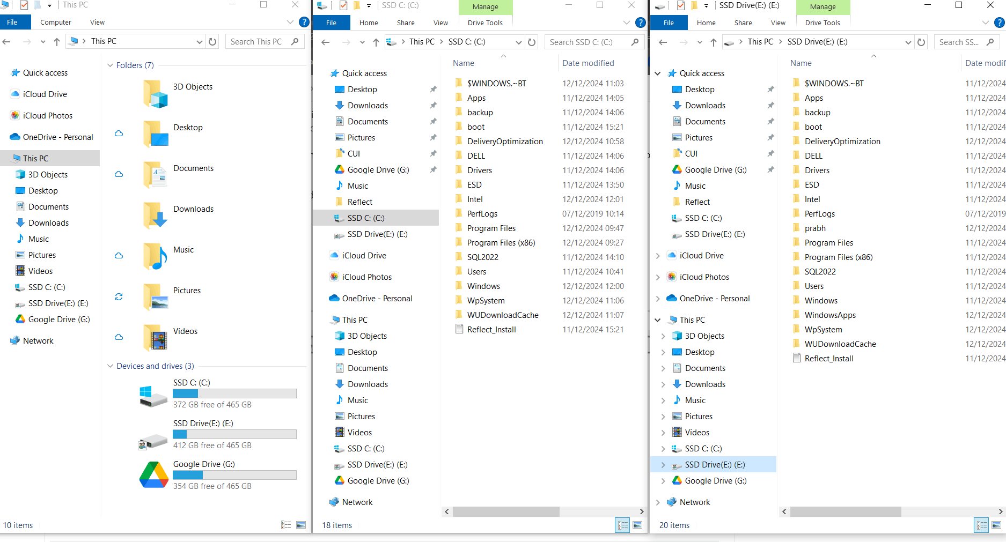Open Computer tab in This PC window
Image resolution: width=1006 pixels, height=542 pixels.
56,22
